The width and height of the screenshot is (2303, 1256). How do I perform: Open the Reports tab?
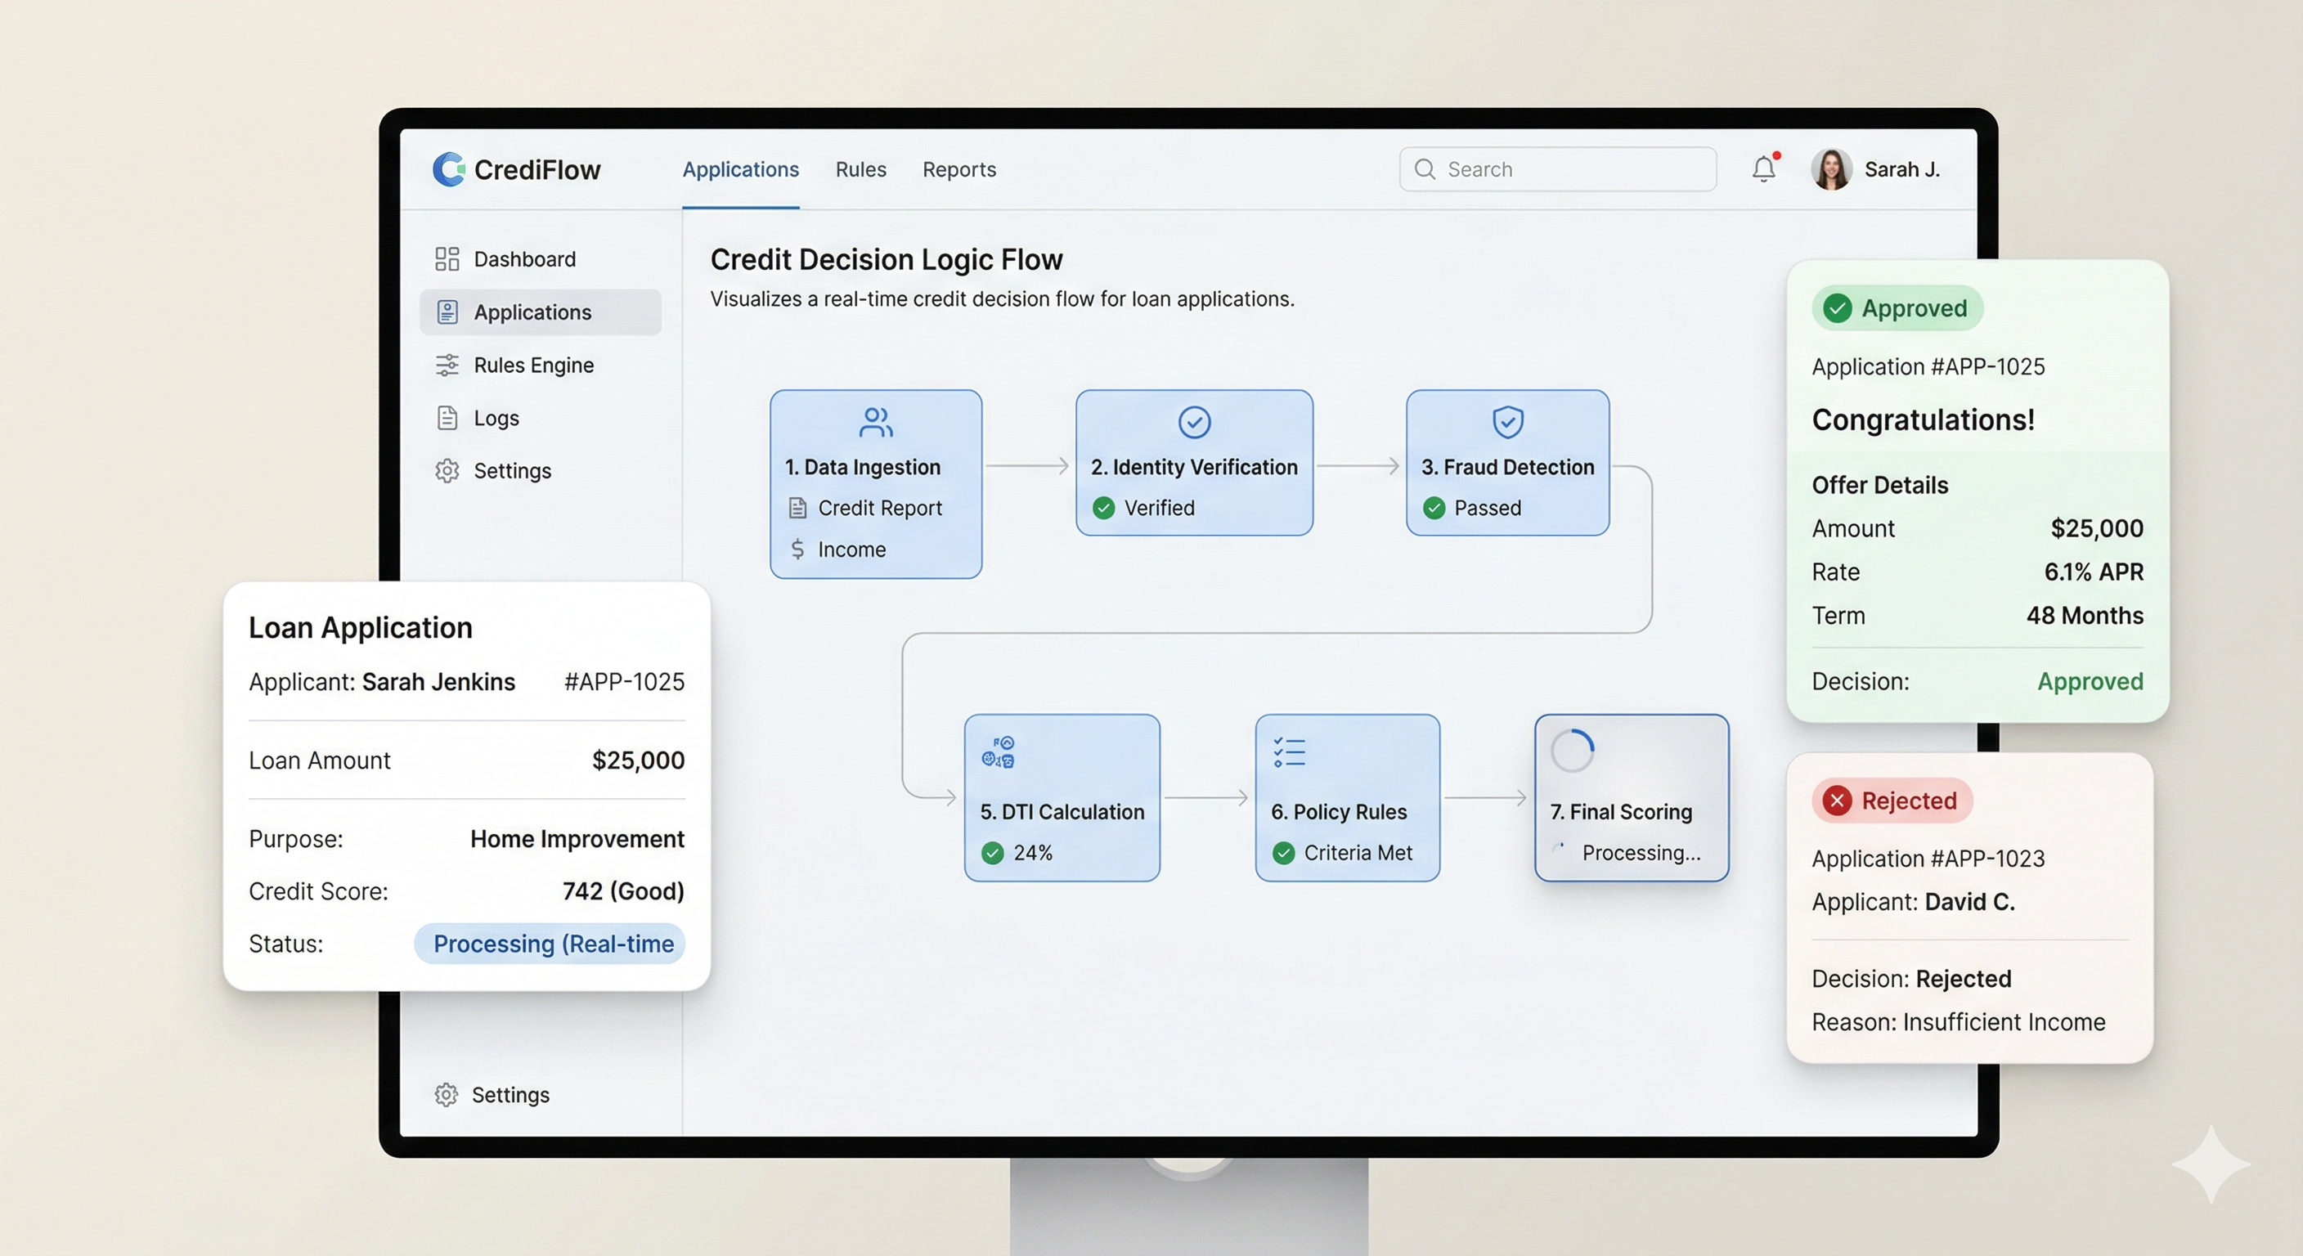[x=958, y=170]
